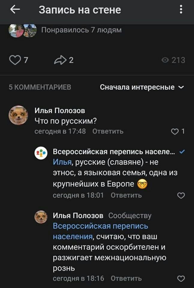Like the community's 18:01 comment
This screenshot has height=288, width=194.
pyautogui.click(x=181, y=196)
